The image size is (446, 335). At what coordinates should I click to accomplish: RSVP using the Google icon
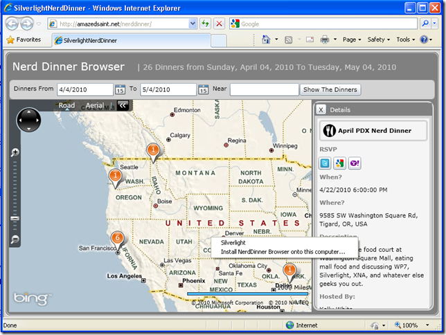tap(339, 163)
